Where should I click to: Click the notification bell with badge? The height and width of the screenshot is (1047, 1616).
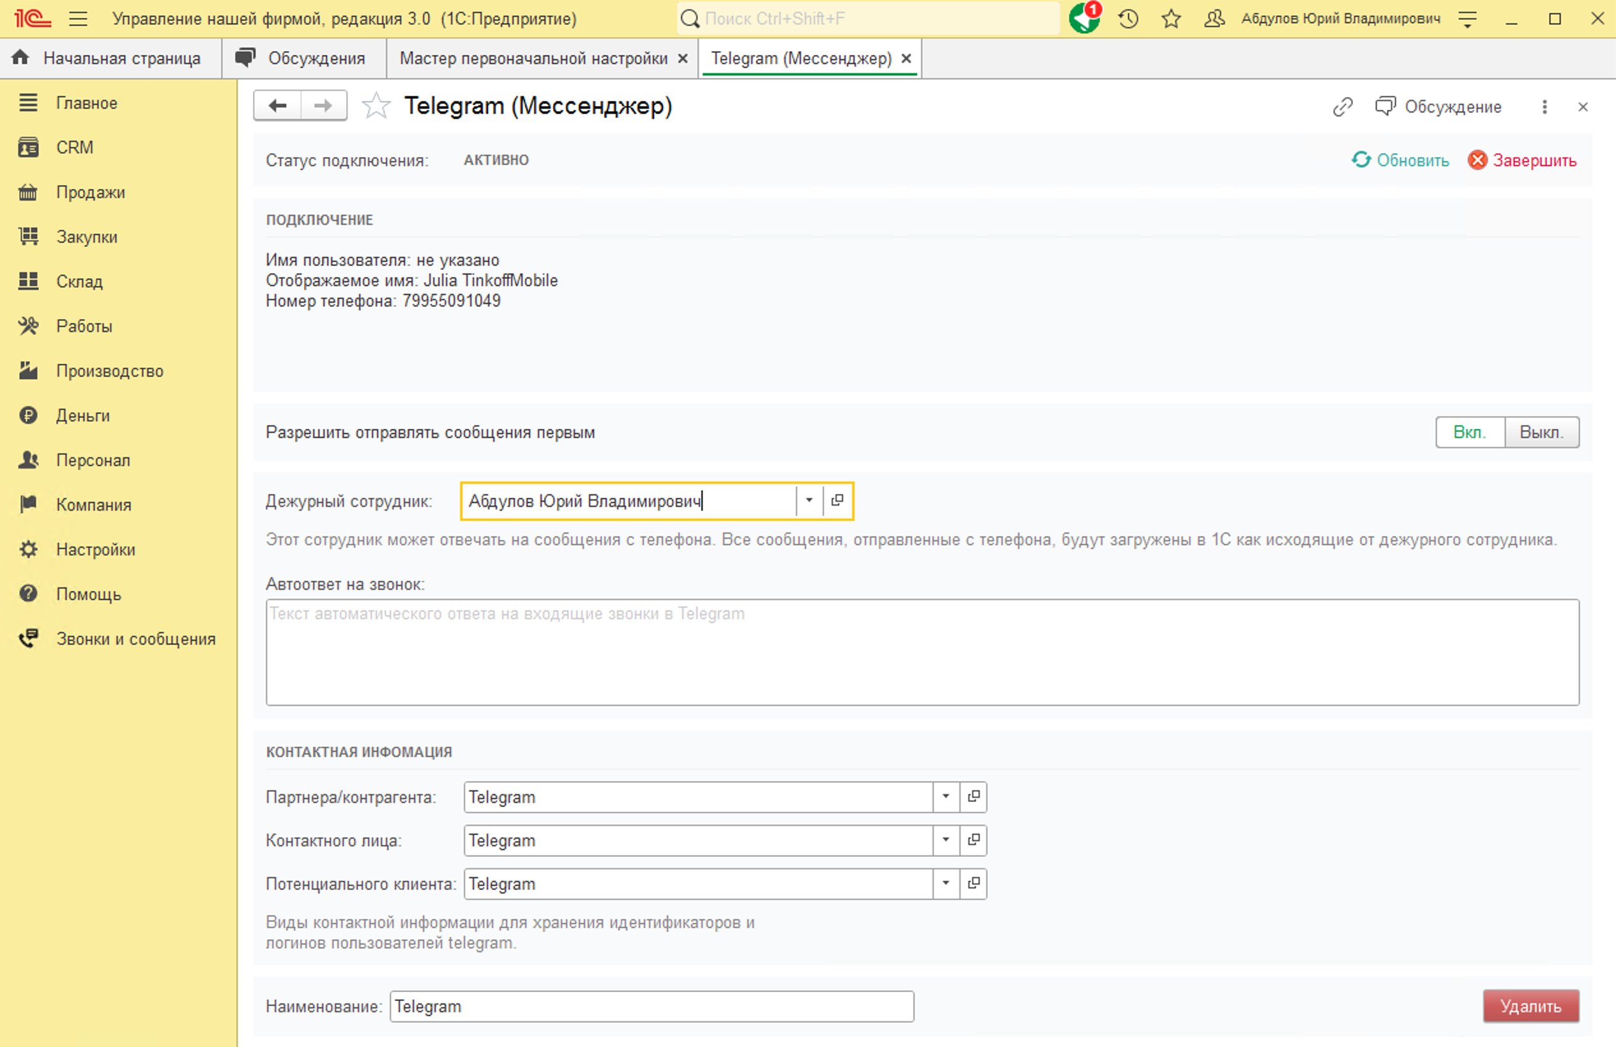(1084, 18)
